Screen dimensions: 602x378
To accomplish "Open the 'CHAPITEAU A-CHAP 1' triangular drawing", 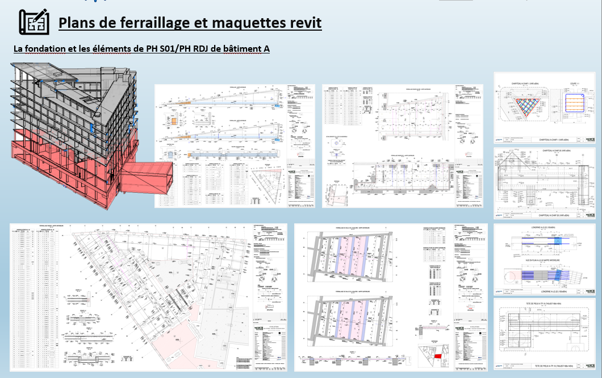I will (521, 107).
